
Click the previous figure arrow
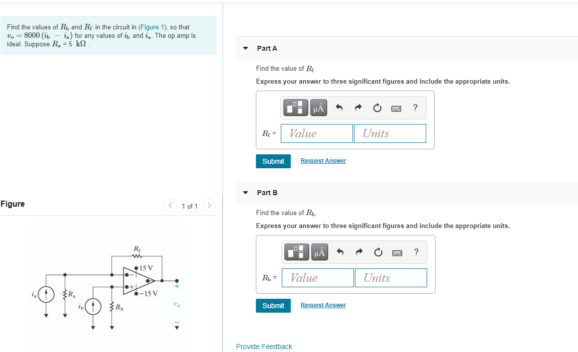point(170,205)
